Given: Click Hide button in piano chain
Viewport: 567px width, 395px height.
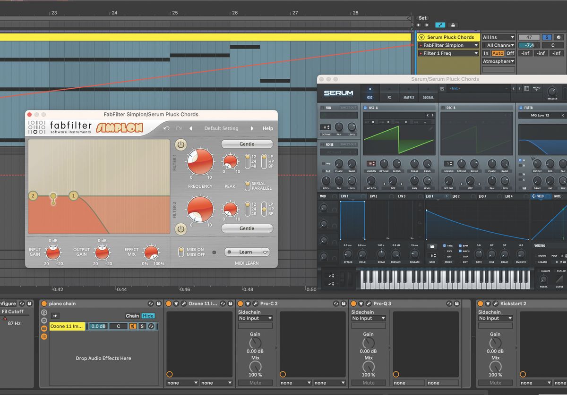Looking at the screenshot, I should point(148,316).
